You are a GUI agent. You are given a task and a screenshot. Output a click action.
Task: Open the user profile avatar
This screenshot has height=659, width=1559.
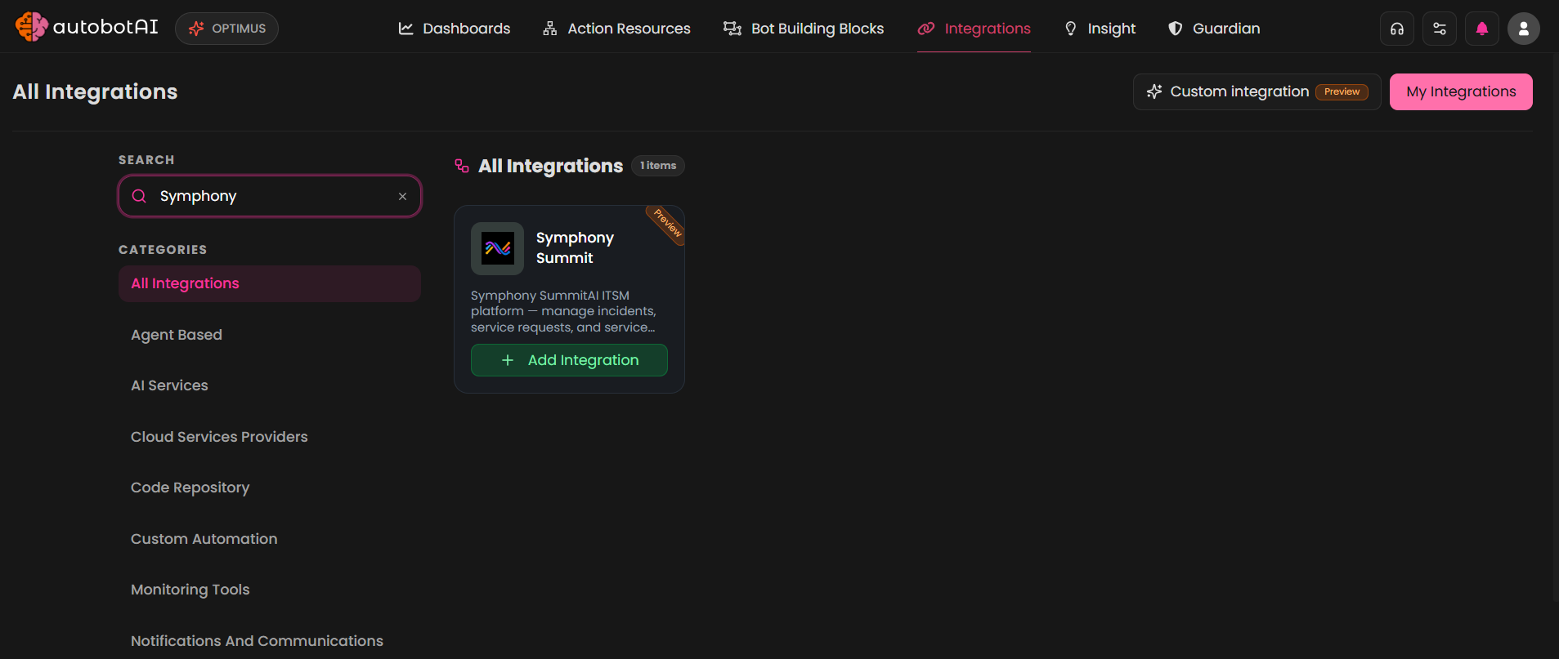1524,29
